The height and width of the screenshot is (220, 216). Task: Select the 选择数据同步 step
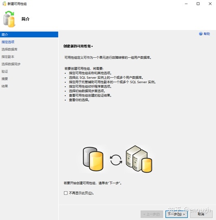[x=11, y=64]
